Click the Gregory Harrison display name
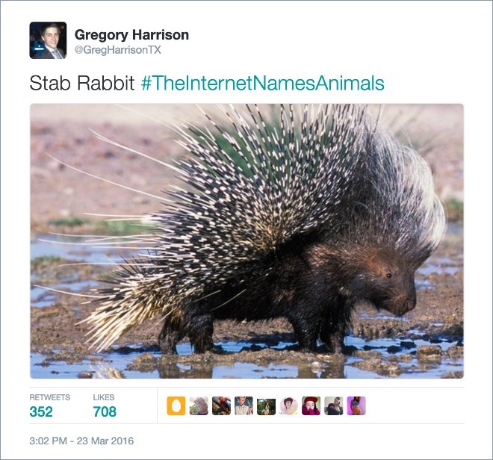Screen dimensions: 493x460 [x=131, y=35]
